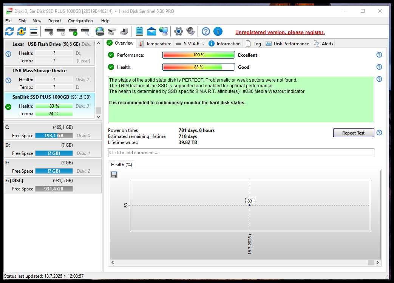Viewport: 394px width, 283px height.
Task: Select SanDisk SSD PLUS 1000GB disk entry
Action: coord(50,105)
